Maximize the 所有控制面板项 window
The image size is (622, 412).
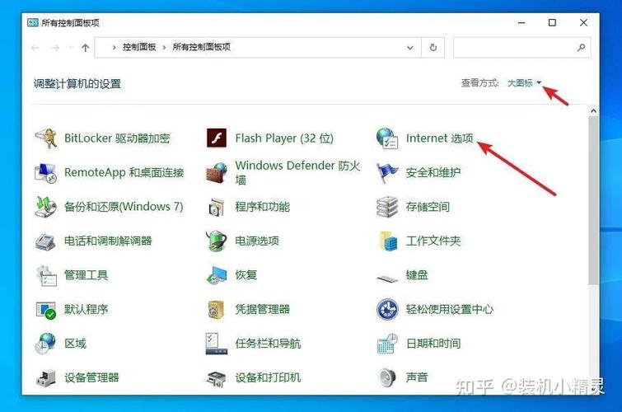[x=552, y=22]
